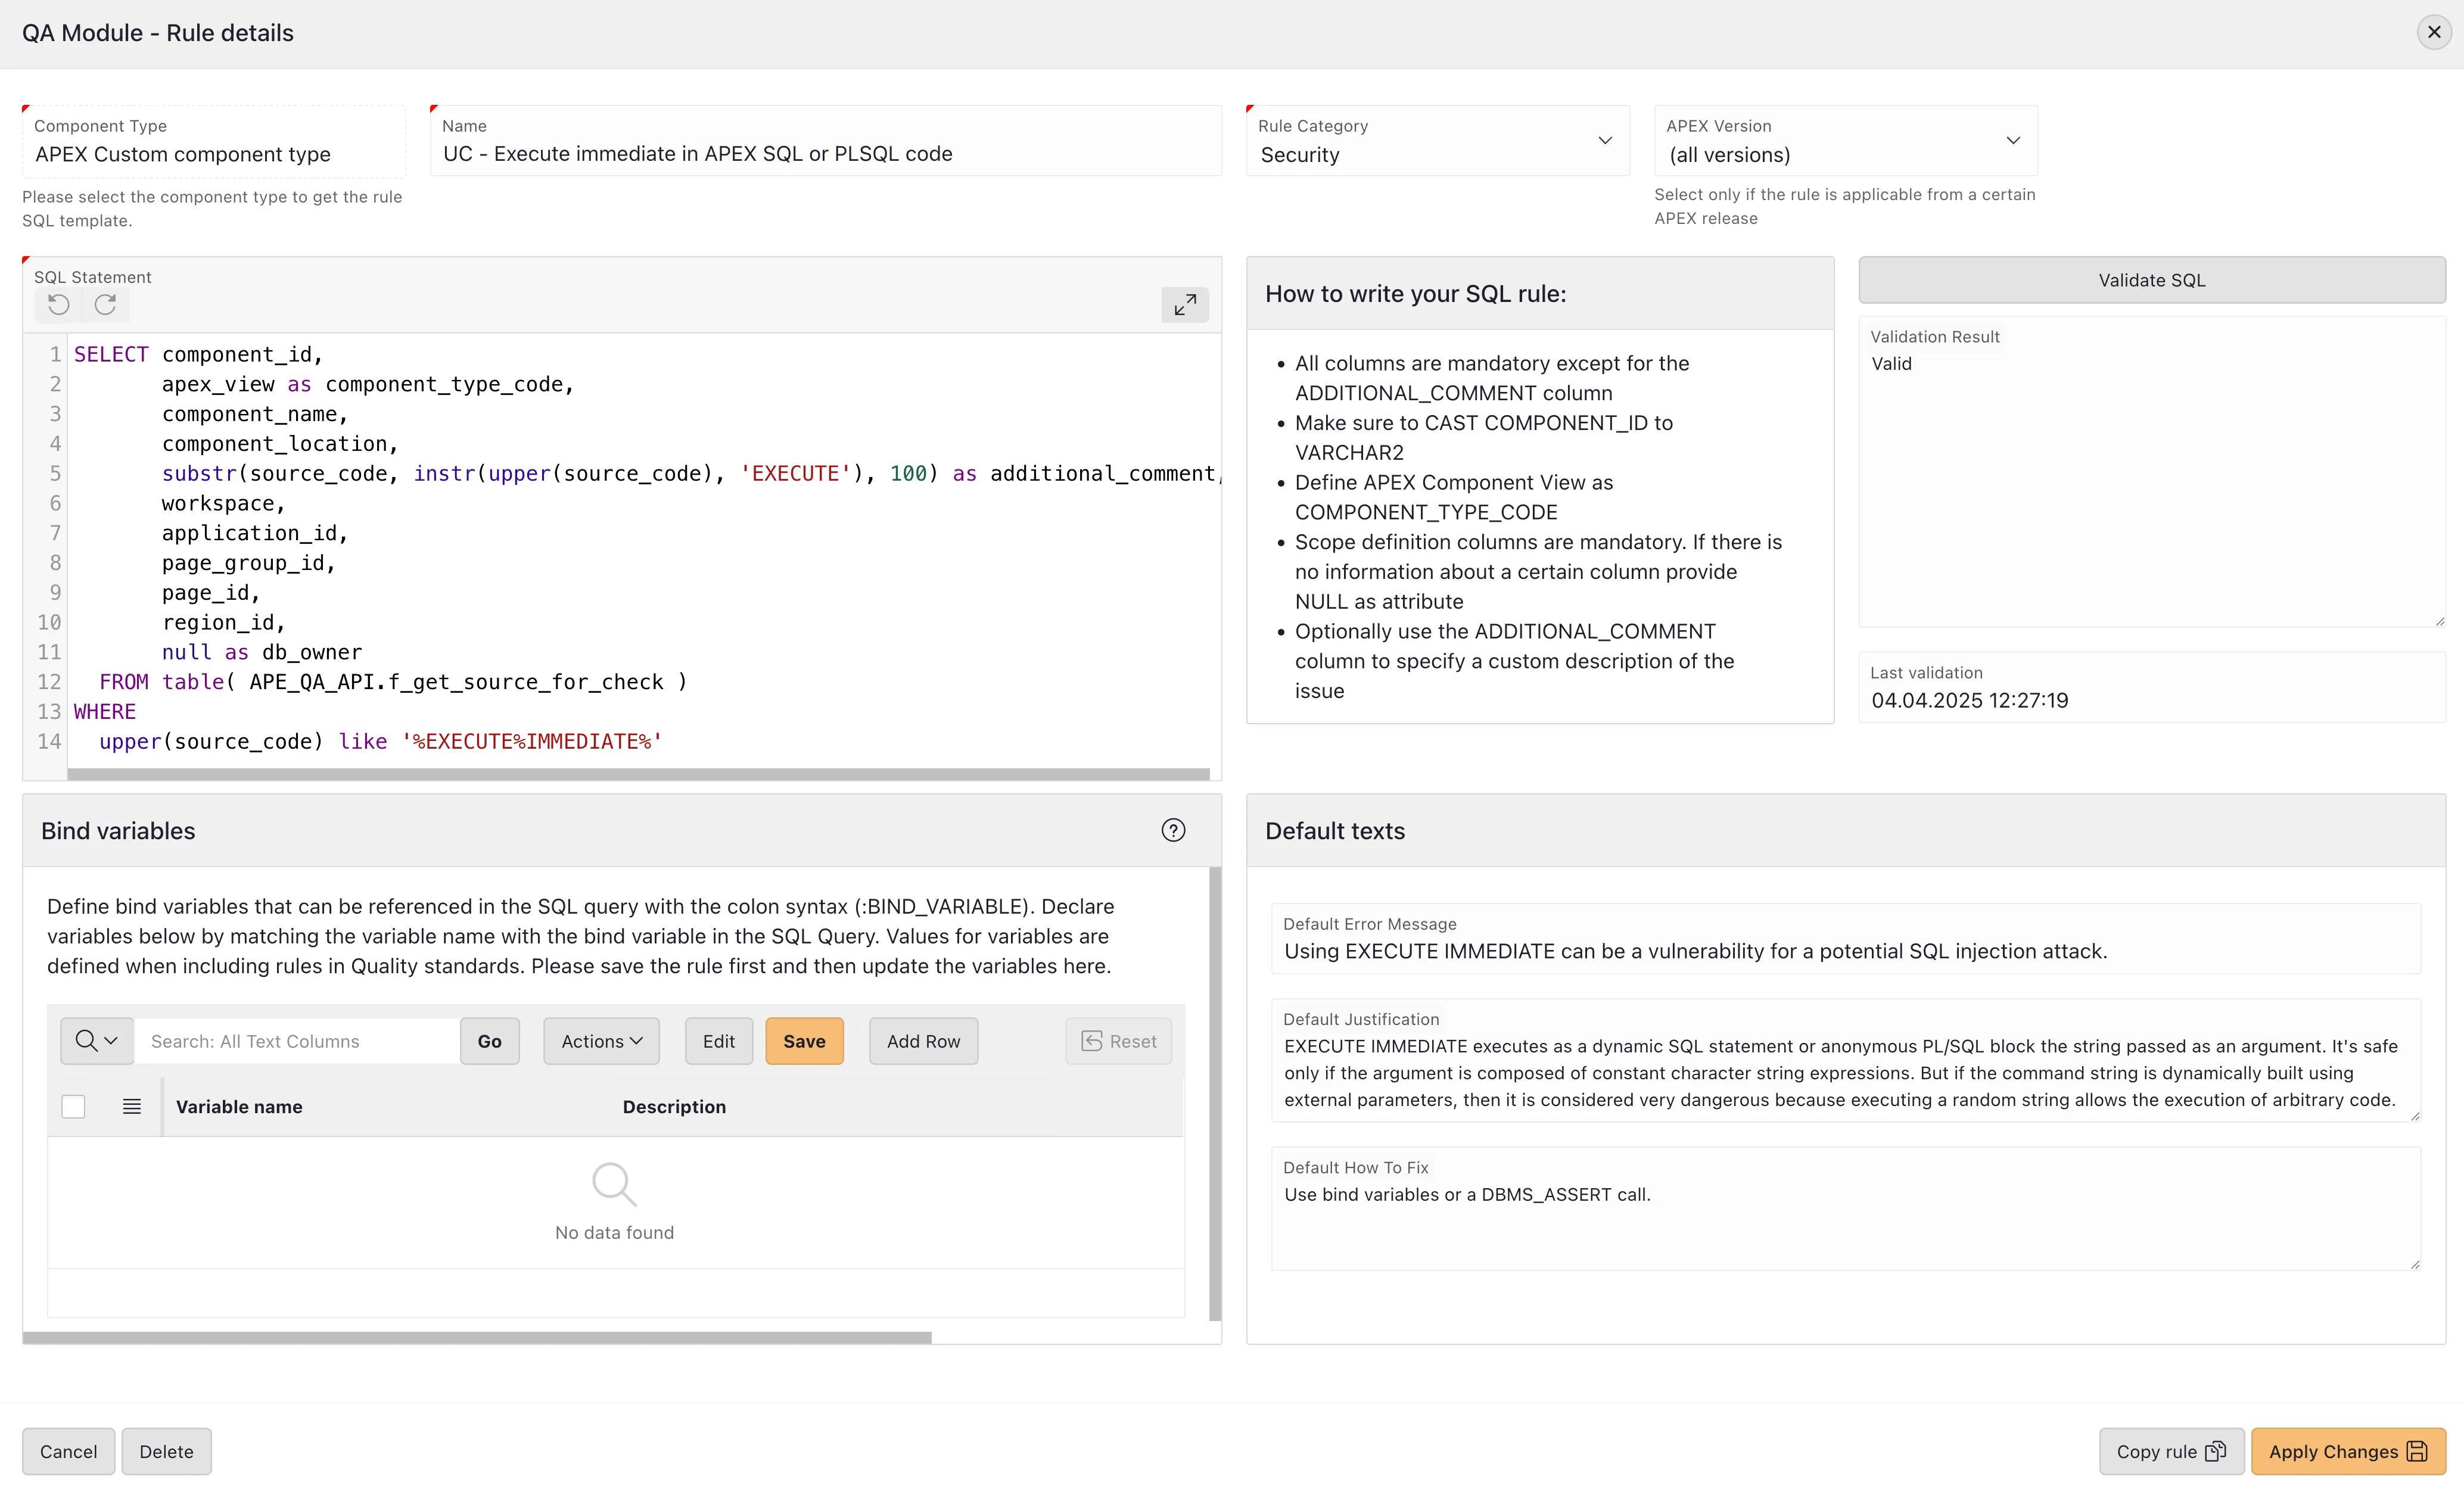
Task: Open the Rule Category dropdown
Action: coord(1437,142)
